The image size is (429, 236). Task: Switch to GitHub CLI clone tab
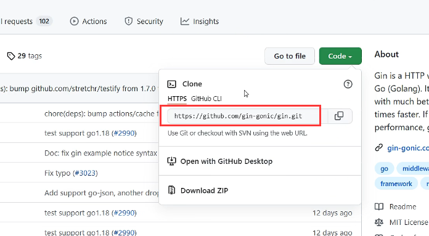(x=206, y=99)
